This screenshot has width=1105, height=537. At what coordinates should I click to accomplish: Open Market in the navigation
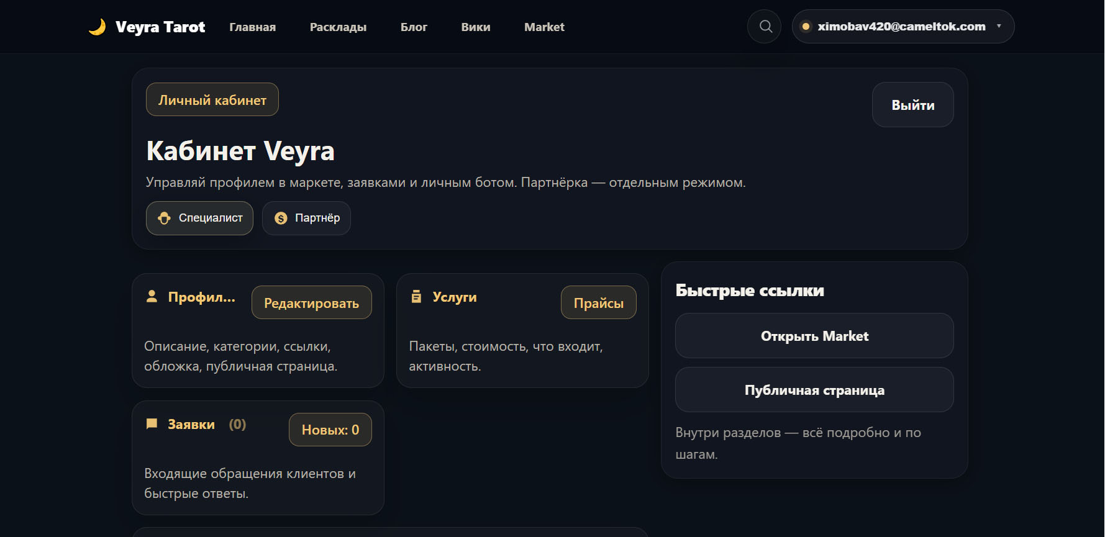click(544, 27)
